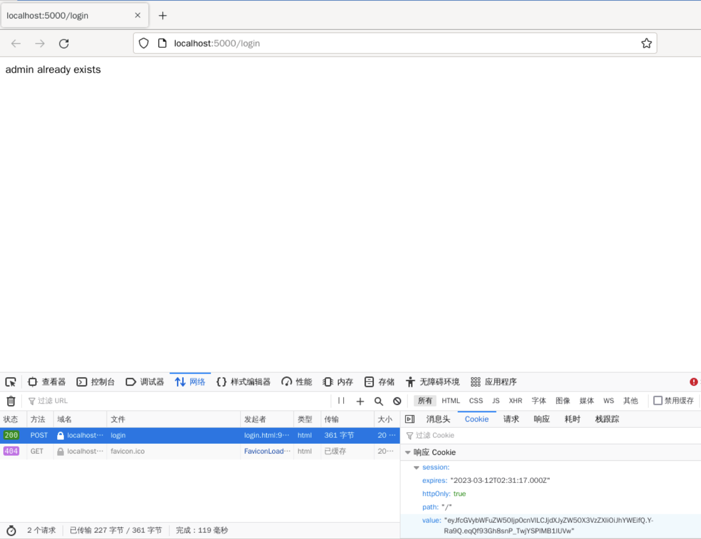The image size is (701, 539).
Task: Switch to the 性能 performance panel
Action: coord(297,382)
